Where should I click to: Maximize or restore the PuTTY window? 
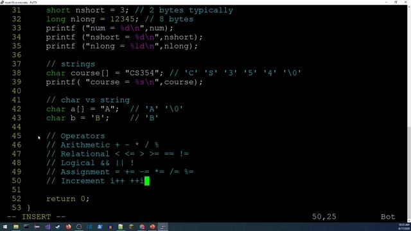coord(396,3)
